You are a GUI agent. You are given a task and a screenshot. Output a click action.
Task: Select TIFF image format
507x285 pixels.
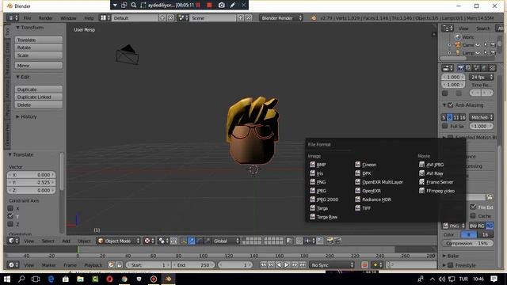[363, 208]
